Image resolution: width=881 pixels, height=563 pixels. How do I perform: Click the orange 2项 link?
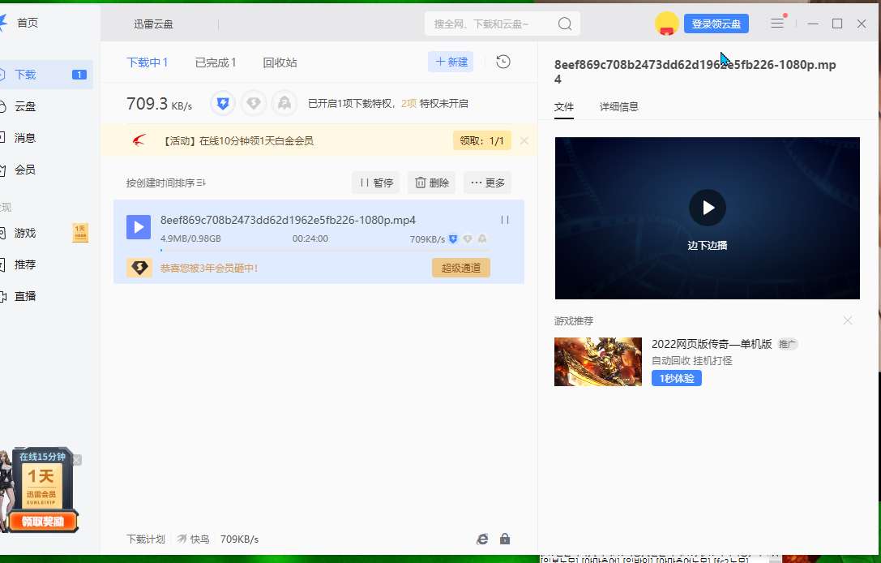[408, 104]
